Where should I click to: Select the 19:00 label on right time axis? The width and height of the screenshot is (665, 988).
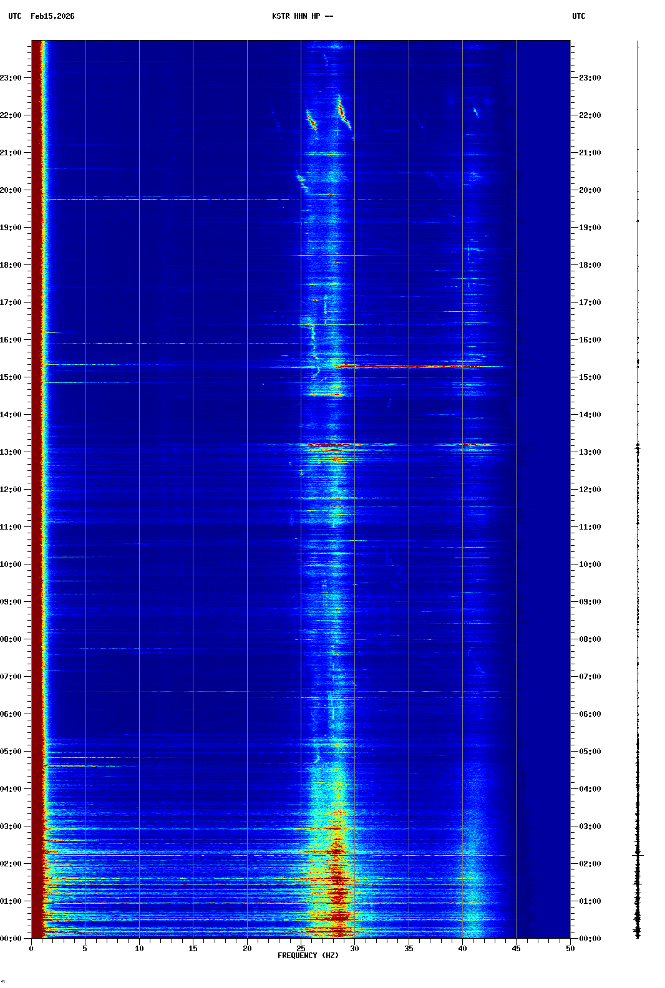[590, 228]
